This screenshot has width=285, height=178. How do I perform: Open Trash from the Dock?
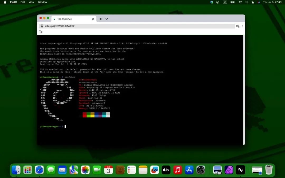pyautogui.click(x=269, y=170)
